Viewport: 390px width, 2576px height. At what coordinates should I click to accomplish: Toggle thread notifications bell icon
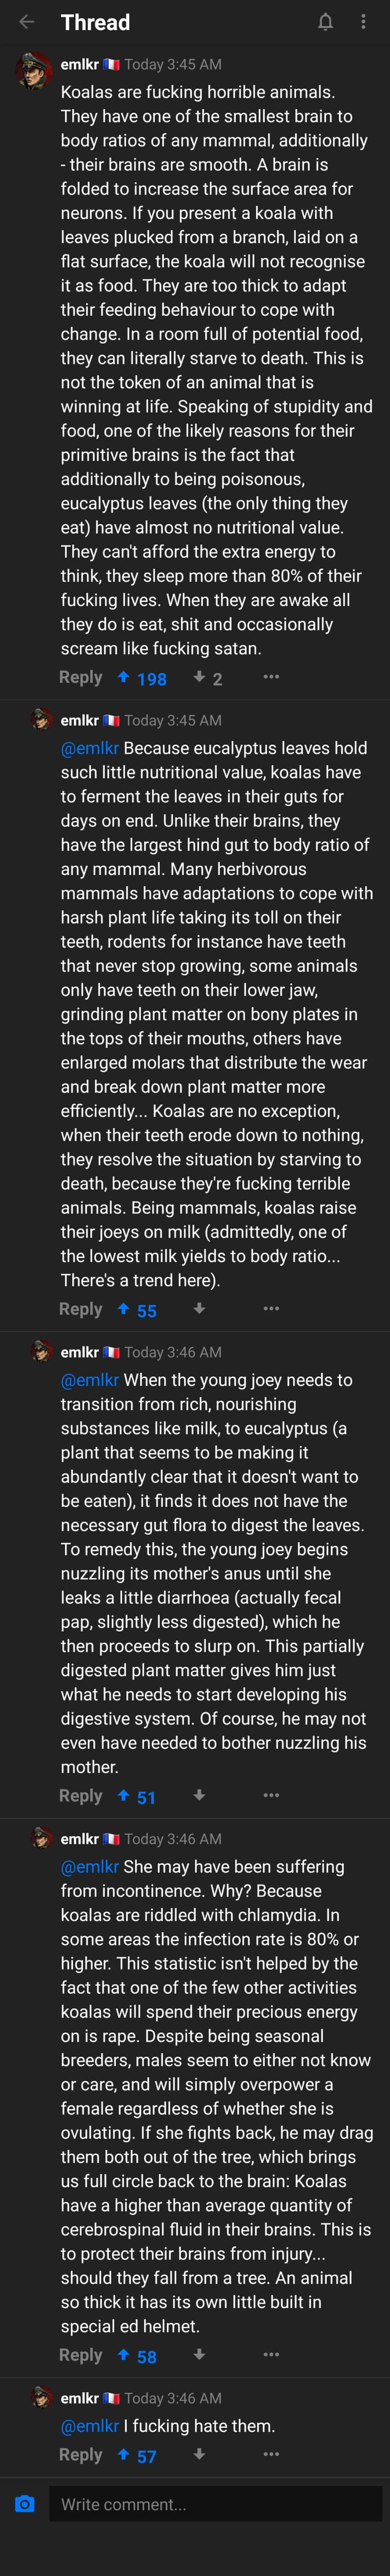(x=325, y=22)
